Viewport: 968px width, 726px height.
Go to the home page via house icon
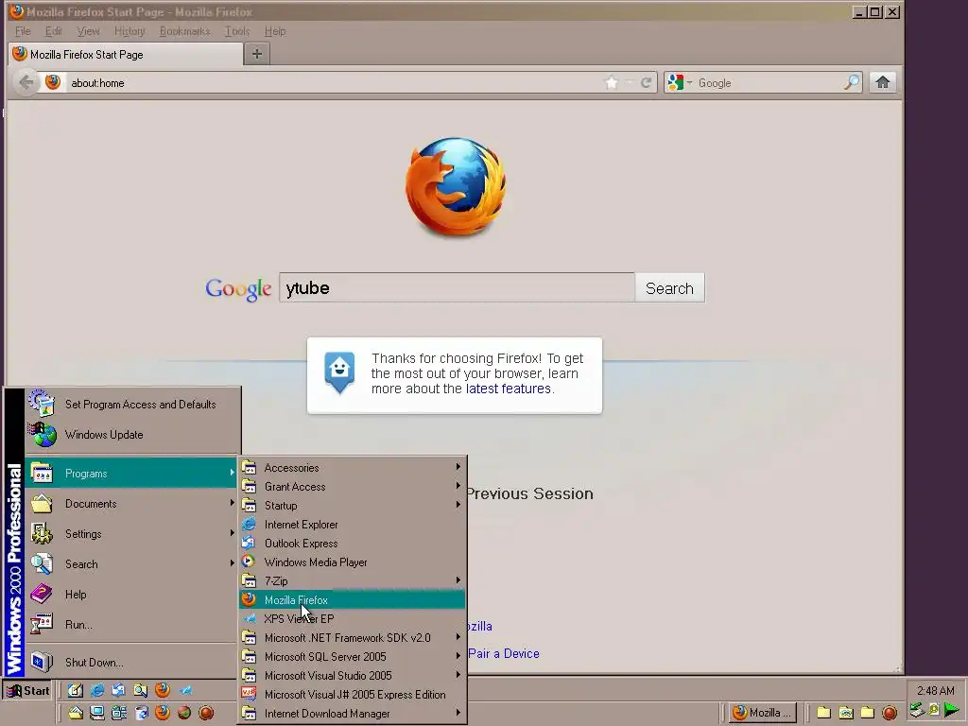point(883,82)
